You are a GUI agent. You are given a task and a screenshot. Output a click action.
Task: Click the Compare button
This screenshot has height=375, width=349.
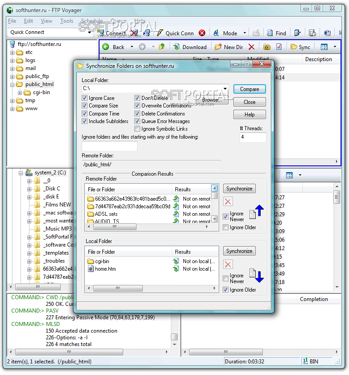coord(249,89)
